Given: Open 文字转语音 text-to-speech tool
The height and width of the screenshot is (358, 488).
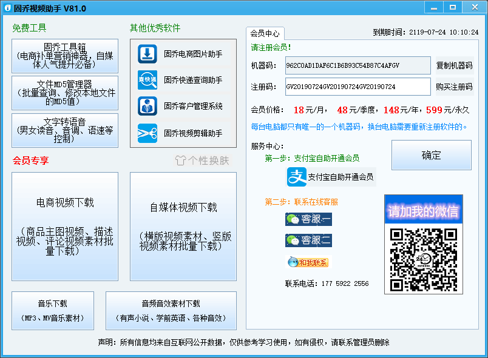Looking at the screenshot, I should [65, 130].
